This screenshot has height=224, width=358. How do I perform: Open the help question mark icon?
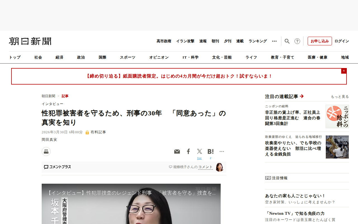(x=297, y=41)
